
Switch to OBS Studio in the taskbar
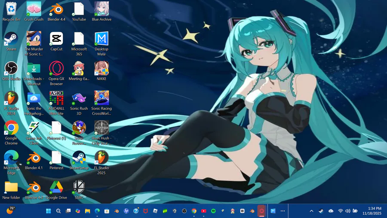tap(184, 211)
